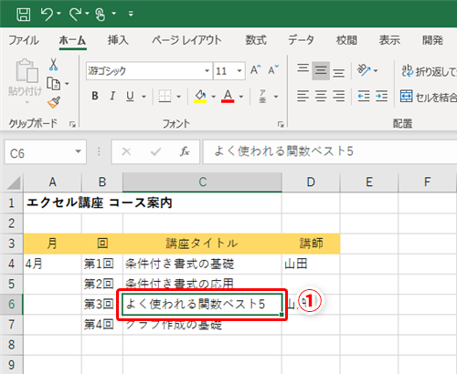Open the Fill Color dropdown arrow
Image resolution: width=457 pixels, height=374 pixels.
coord(214,97)
